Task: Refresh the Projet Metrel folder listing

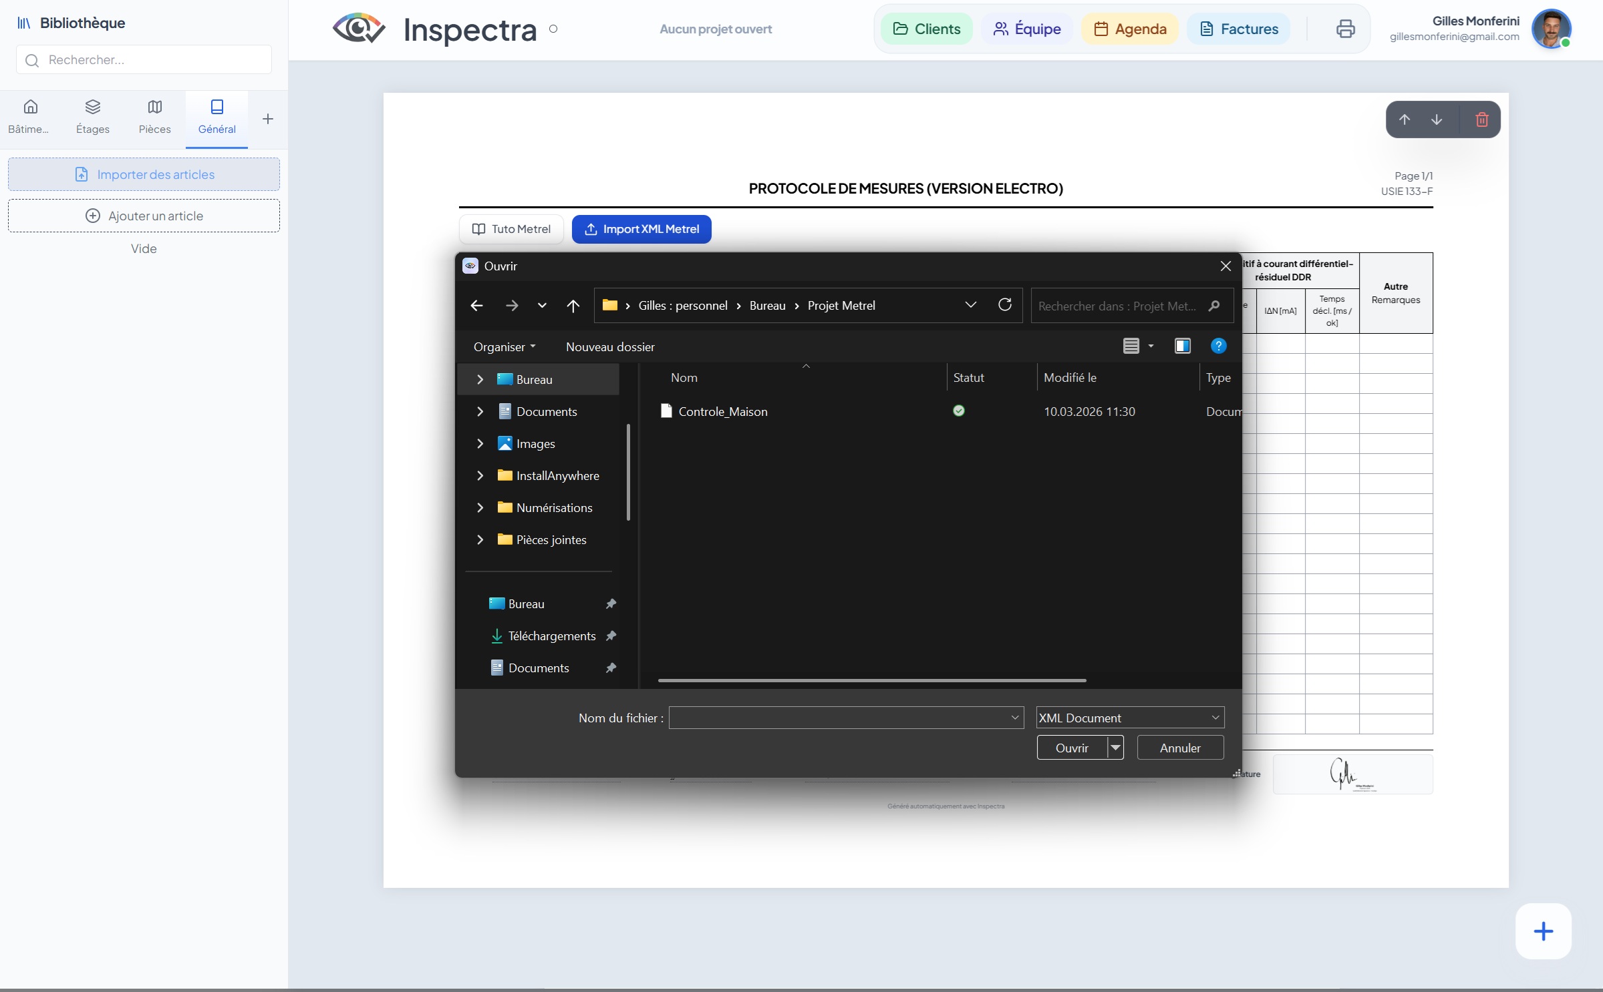Action: tap(1004, 305)
